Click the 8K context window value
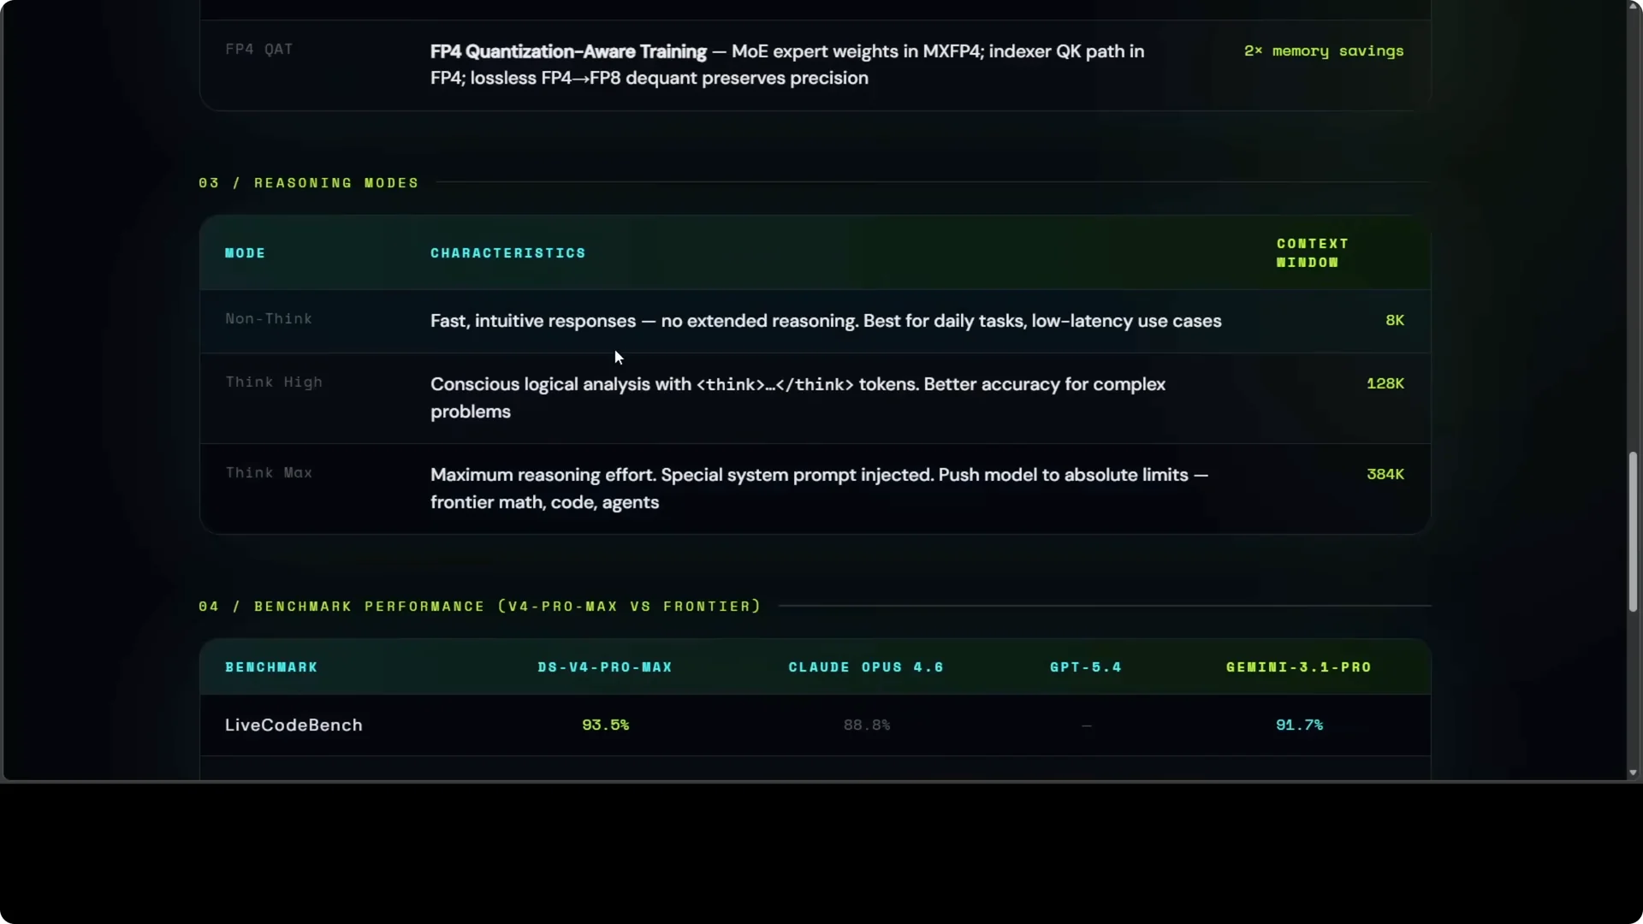Screen dimensions: 1643x924 (1395, 320)
